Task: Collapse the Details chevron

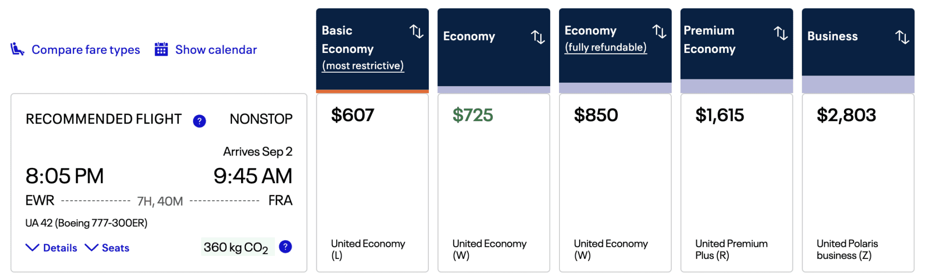Action: click(32, 247)
